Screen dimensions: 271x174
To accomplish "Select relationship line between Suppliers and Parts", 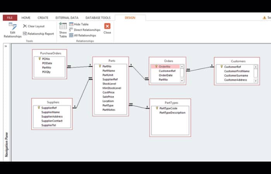I will click(82, 93).
